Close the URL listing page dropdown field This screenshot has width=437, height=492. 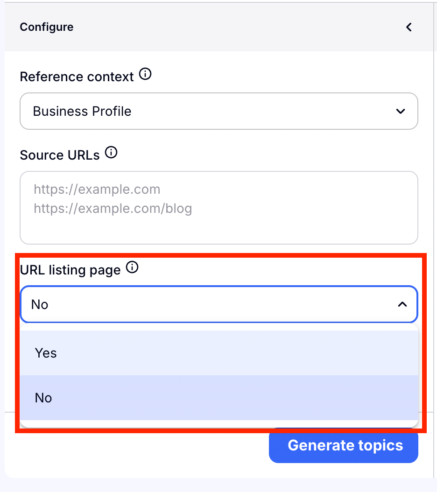coord(218,304)
